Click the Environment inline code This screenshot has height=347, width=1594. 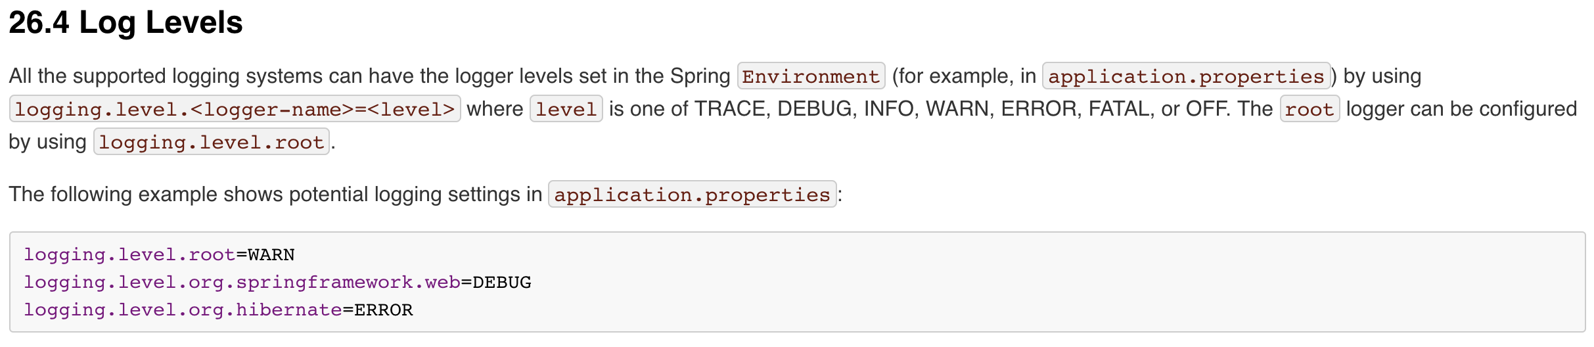pyautogui.click(x=811, y=76)
